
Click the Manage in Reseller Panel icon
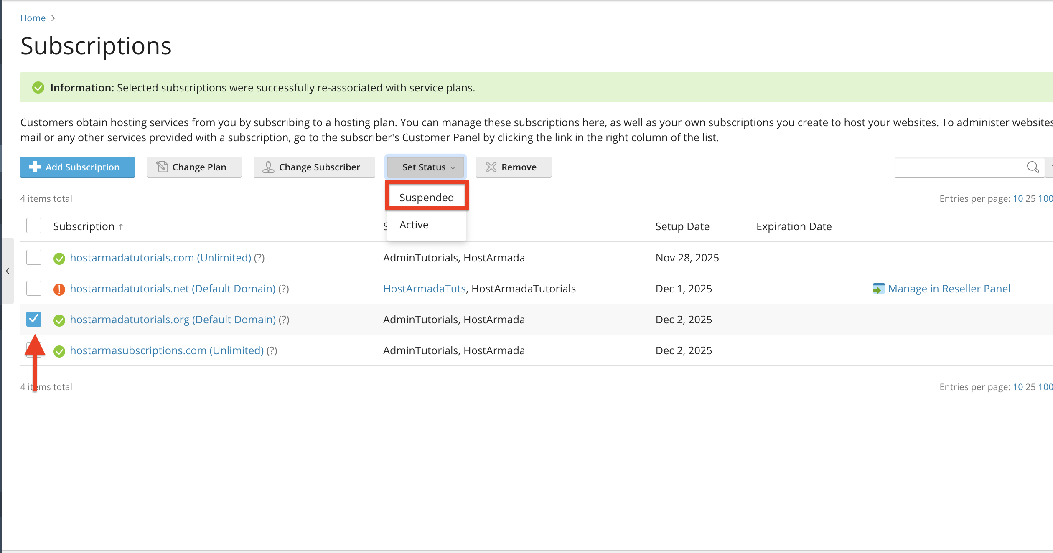(878, 289)
